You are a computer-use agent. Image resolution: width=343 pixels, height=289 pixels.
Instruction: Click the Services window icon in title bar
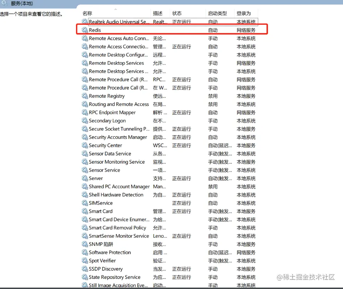point(4,3)
